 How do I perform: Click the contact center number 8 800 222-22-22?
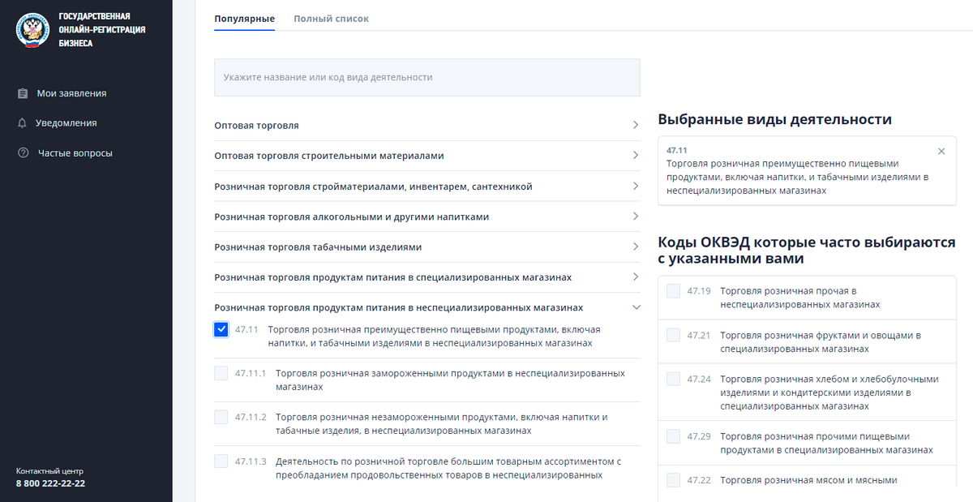tap(50, 483)
